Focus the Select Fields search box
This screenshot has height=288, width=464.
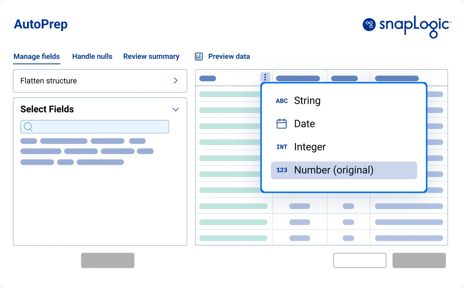(95, 127)
